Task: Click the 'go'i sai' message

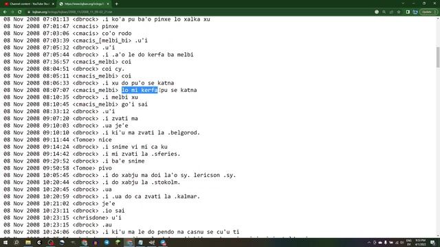Action: pyautogui.click(x=135, y=104)
